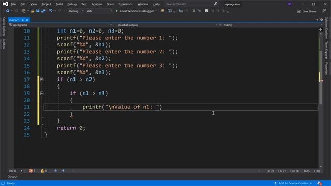Open the Build menu
Viewport: 331px width, 186px height.
click(59, 4)
